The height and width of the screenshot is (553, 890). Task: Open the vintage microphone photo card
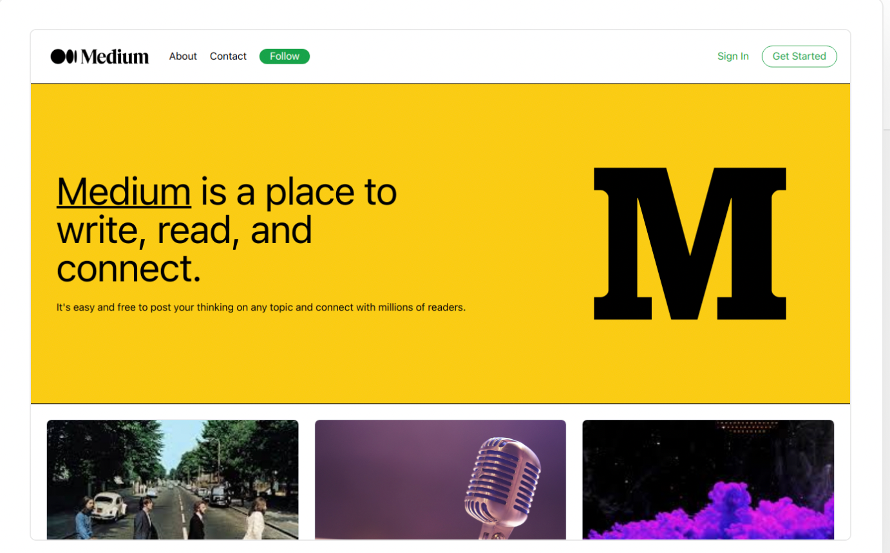[x=440, y=479]
